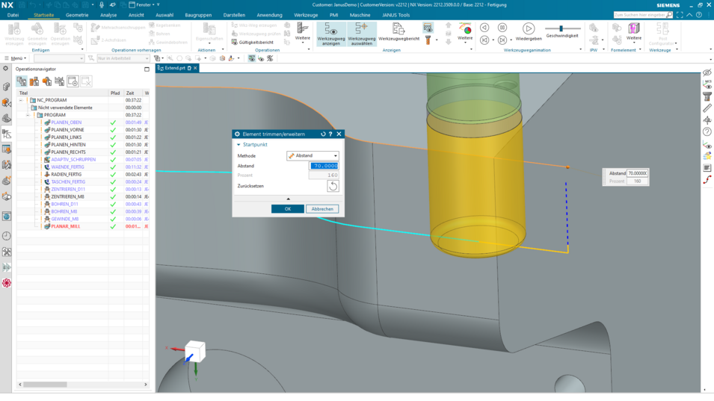Collapse the NC_PROGRAM tree node
Screen dimensions: 714x401
[x=20, y=100]
